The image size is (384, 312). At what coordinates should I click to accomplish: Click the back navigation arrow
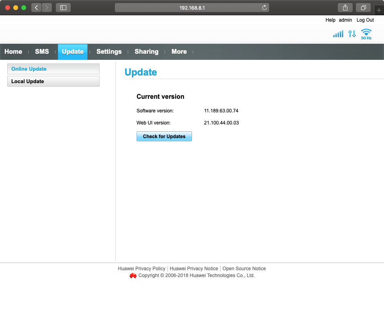(36, 7)
